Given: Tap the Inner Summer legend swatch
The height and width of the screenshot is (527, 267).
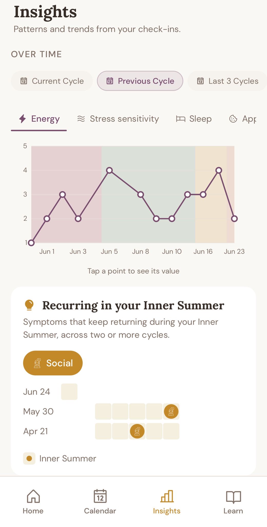Looking at the screenshot, I should 29,458.
